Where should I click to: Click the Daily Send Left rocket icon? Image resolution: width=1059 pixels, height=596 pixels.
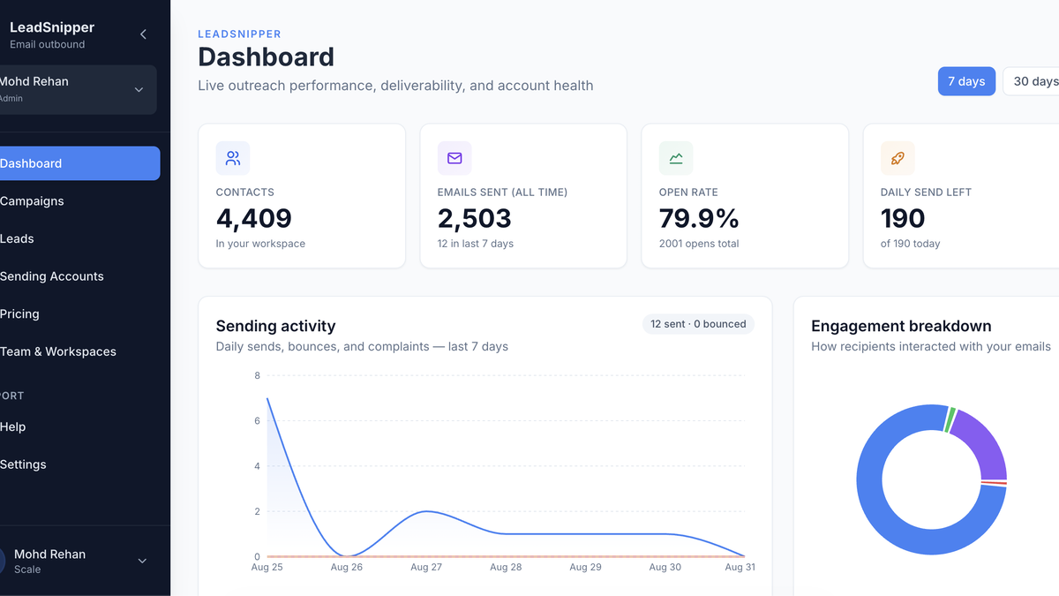point(898,158)
